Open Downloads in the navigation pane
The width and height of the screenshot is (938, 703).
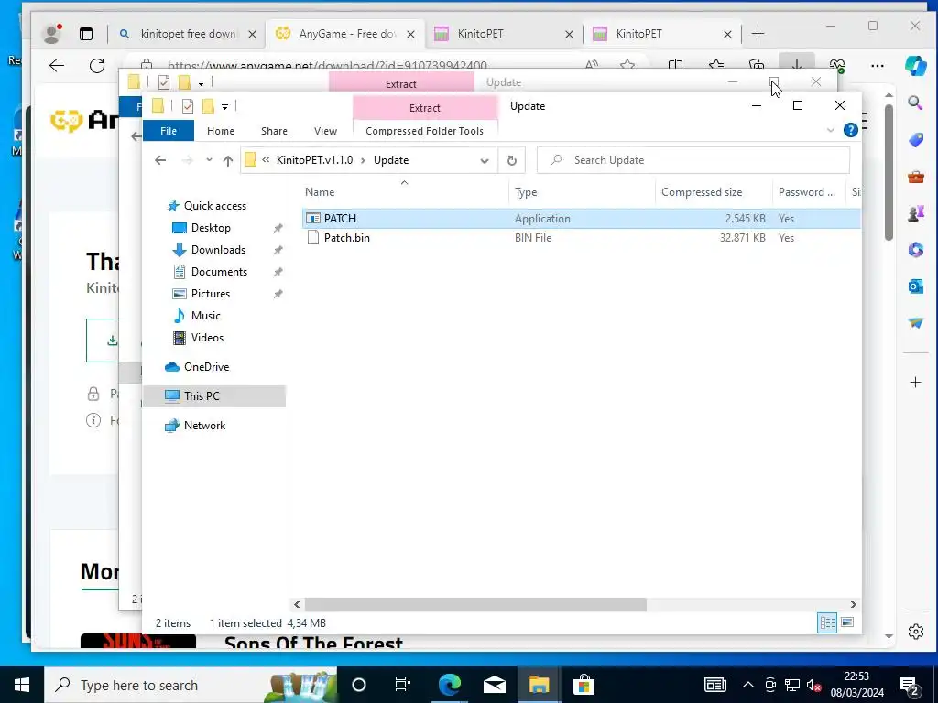tap(218, 250)
